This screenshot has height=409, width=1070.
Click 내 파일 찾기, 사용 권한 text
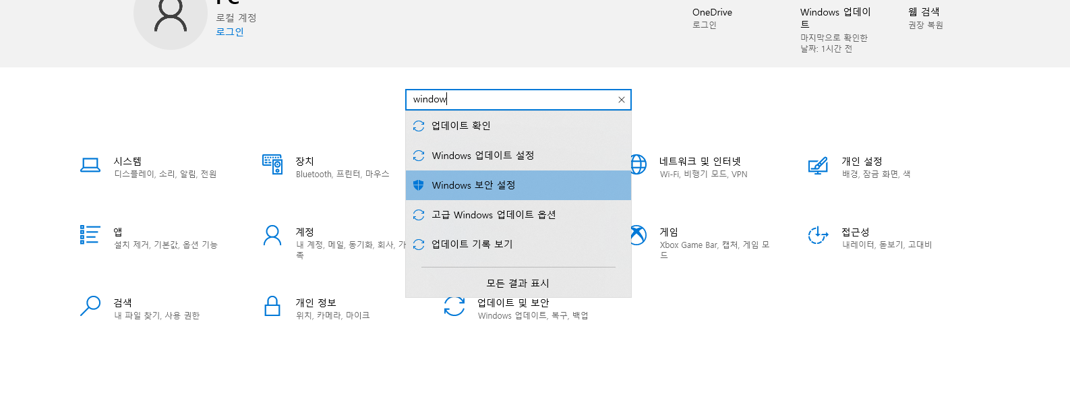click(156, 315)
